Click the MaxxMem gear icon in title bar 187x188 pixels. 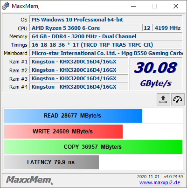click(x=6, y=6)
